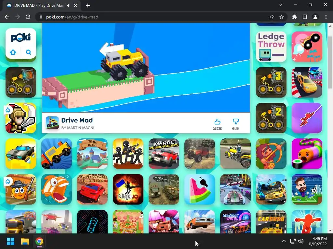
Task: Open the Chrome profile avatar icon
Action: click(x=315, y=17)
